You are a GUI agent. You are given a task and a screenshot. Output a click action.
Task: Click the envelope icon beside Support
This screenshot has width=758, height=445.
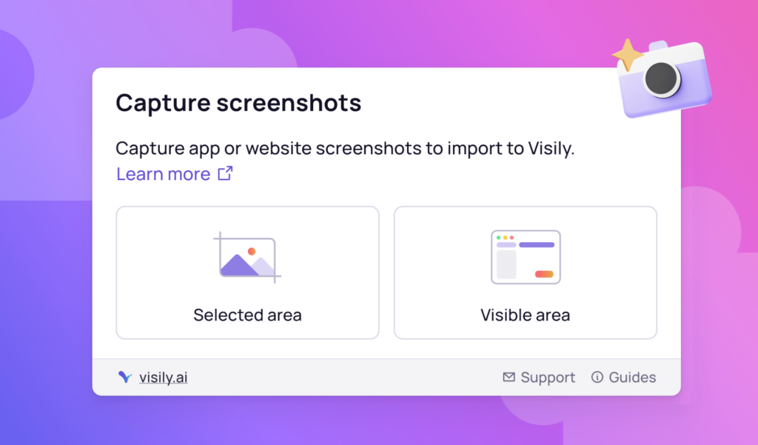pos(509,377)
